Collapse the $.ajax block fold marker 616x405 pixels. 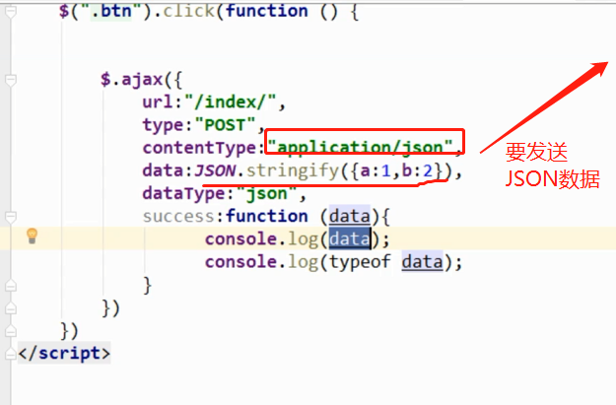(x=11, y=80)
